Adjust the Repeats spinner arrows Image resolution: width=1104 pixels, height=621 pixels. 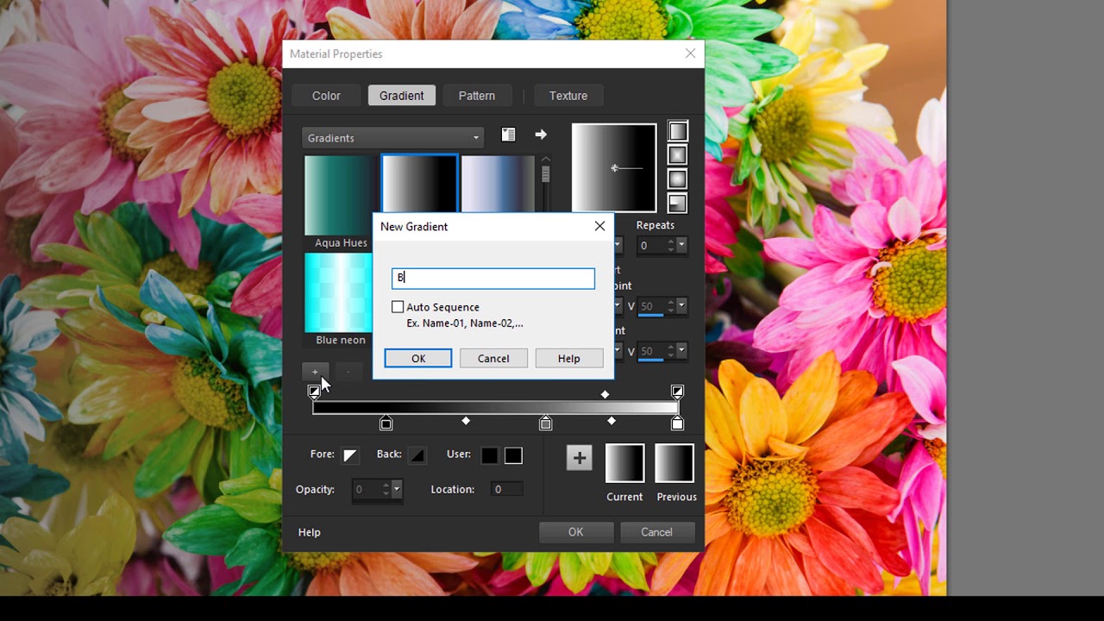point(670,246)
